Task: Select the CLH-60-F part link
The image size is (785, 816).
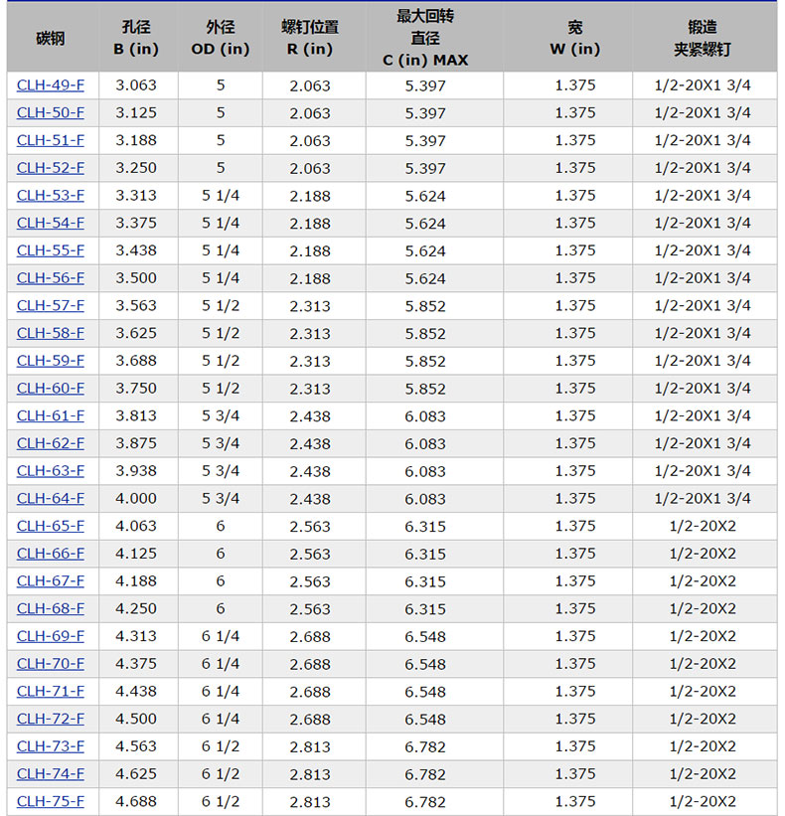Action: tap(51, 389)
